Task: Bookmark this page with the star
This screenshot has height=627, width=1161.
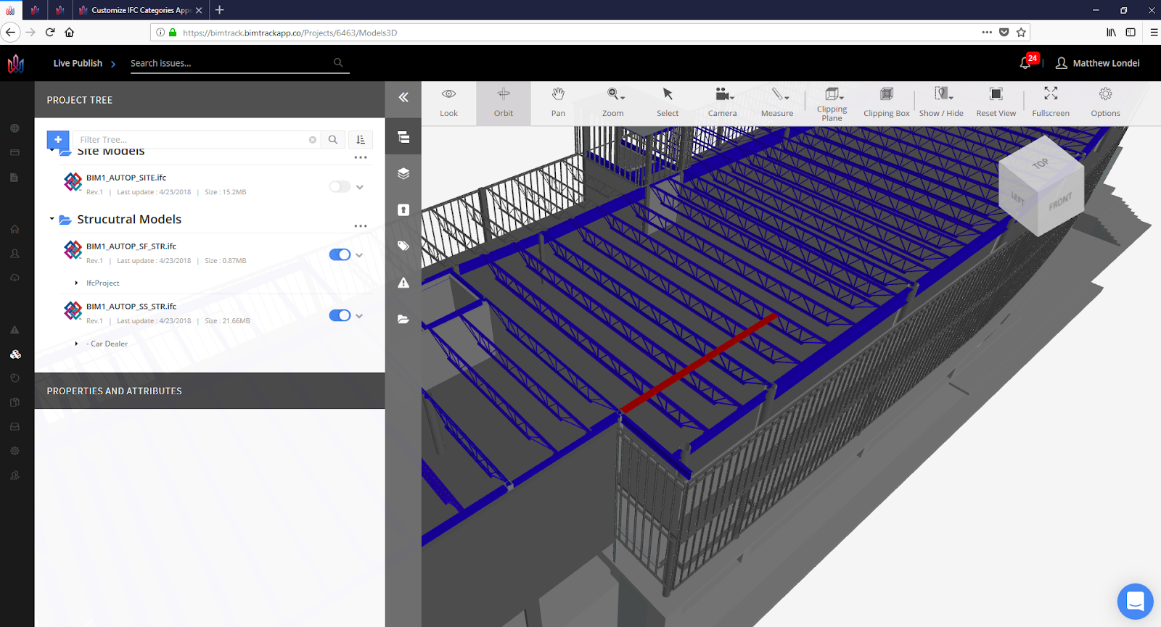Action: tap(1021, 32)
